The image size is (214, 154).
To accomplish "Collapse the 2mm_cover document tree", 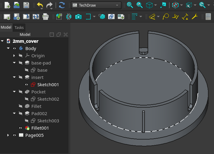I will (2, 41).
